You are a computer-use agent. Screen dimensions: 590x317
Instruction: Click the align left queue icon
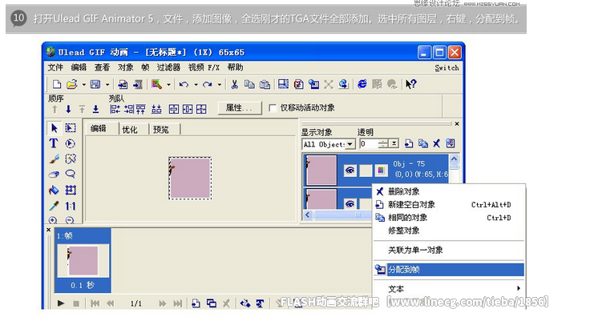tap(115, 110)
